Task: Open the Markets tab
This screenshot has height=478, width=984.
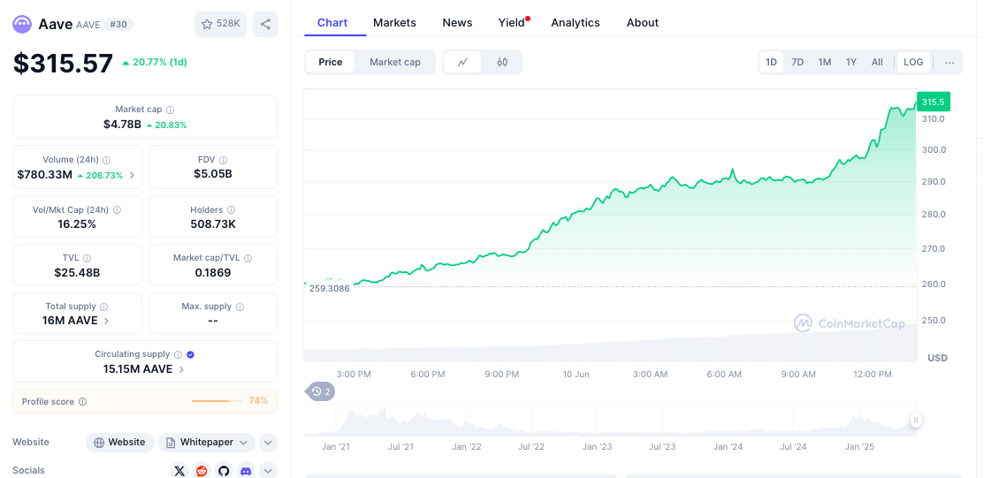Action: point(394,23)
